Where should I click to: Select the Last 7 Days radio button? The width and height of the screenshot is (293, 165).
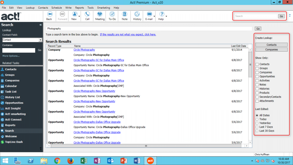coord(257,127)
